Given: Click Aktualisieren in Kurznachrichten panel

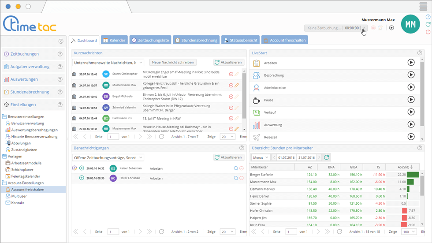Looking at the screenshot, I should [229, 63].
